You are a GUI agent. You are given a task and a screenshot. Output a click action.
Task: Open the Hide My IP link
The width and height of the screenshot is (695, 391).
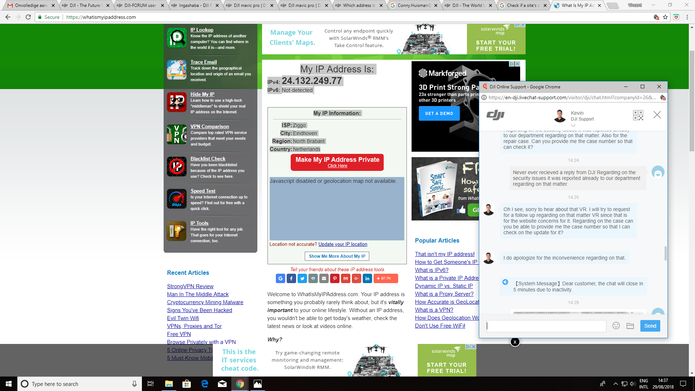click(x=202, y=94)
